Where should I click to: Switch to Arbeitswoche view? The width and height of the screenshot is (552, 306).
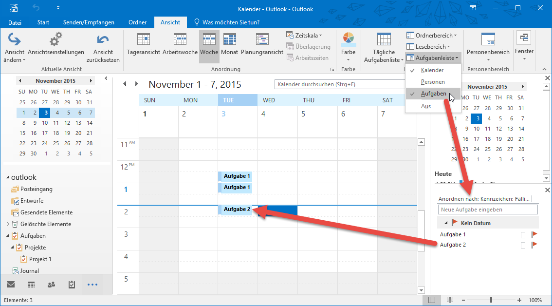point(180,44)
